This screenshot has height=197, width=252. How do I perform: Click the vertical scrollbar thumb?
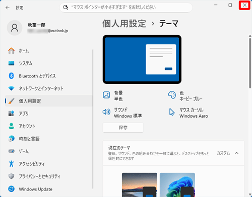click(250, 63)
